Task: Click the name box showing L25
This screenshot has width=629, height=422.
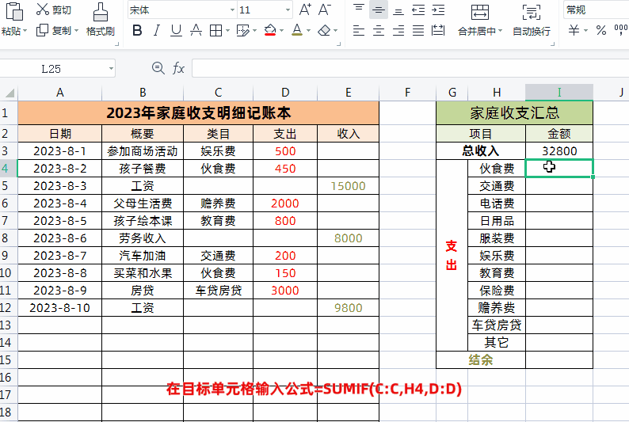Action: 51,69
